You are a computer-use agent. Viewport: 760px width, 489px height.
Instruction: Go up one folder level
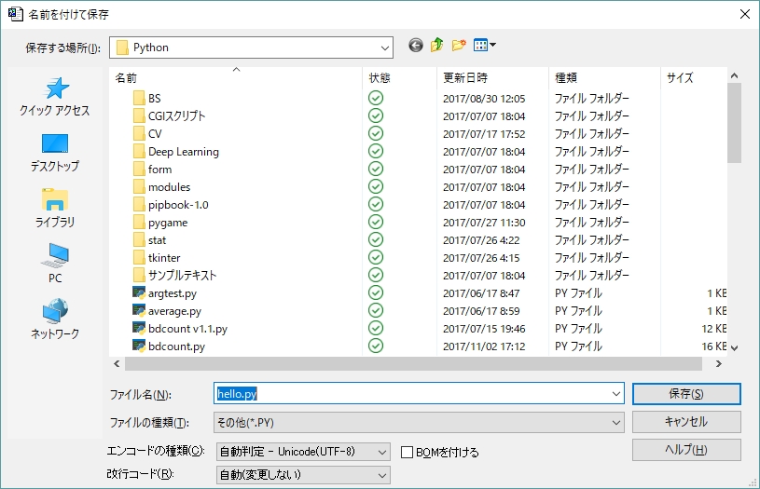pos(437,46)
